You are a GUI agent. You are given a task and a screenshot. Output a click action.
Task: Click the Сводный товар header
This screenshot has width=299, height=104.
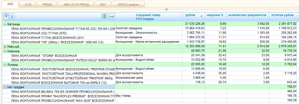pos(148,15)
